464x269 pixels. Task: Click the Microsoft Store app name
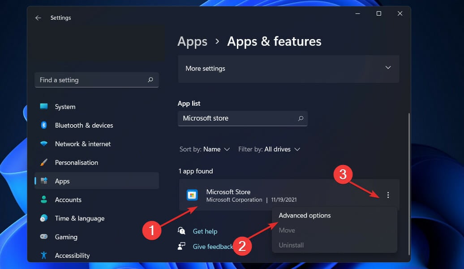point(228,192)
